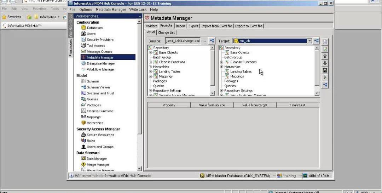Open Cleanse Functions in Model workbench

[97, 111]
